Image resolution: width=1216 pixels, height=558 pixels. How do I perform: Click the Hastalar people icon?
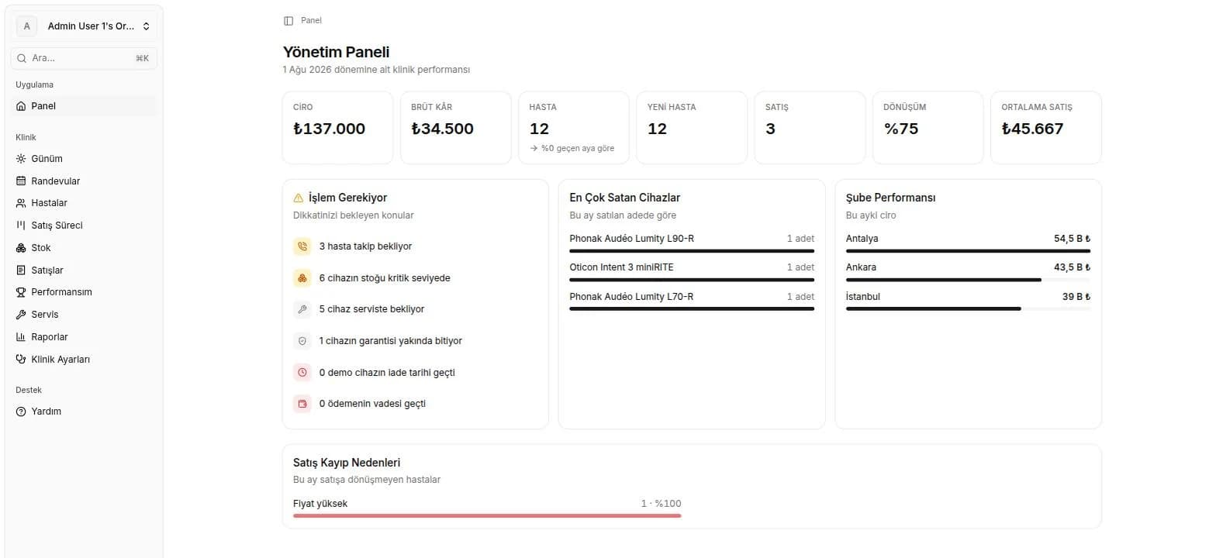[21, 203]
